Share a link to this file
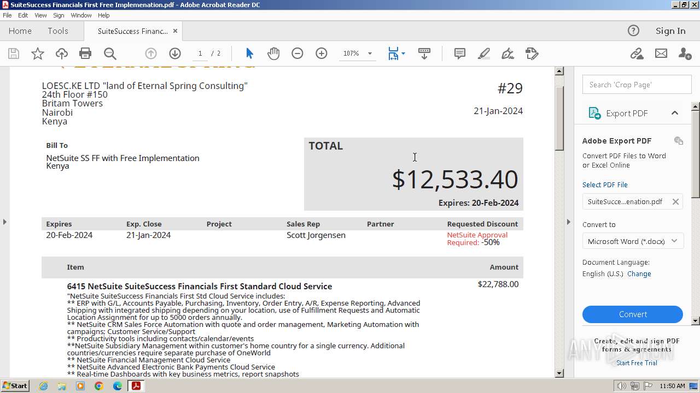 click(x=637, y=53)
